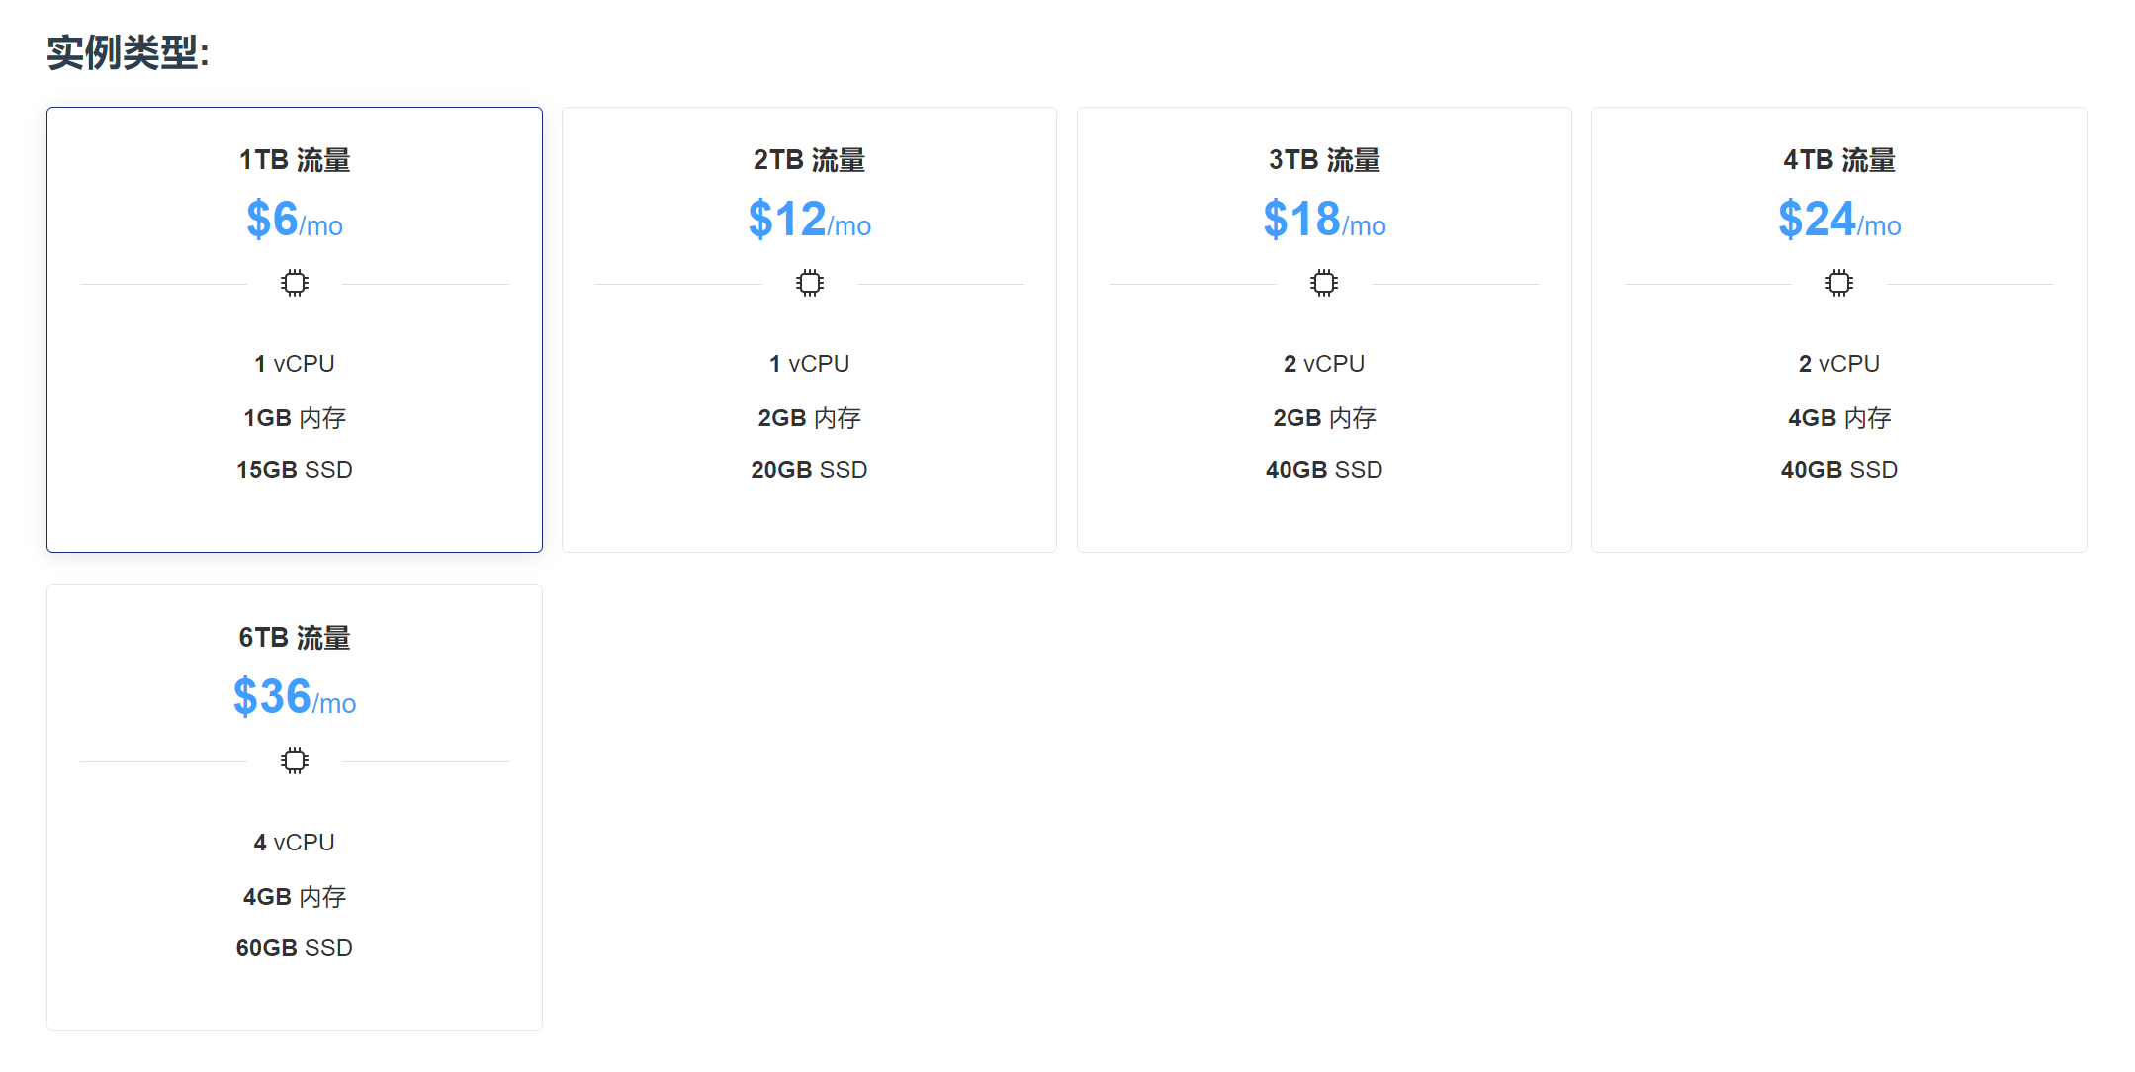Click the CPU chip icon in 6TB plan

coord(295,761)
